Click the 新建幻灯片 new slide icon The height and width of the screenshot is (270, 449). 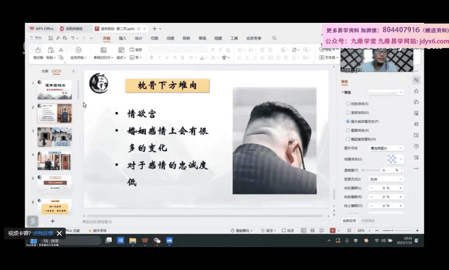[x=101, y=50]
